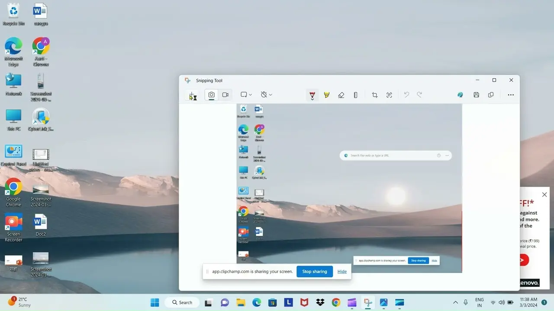
Task: Open the Windows Start menu
Action: 155,302
